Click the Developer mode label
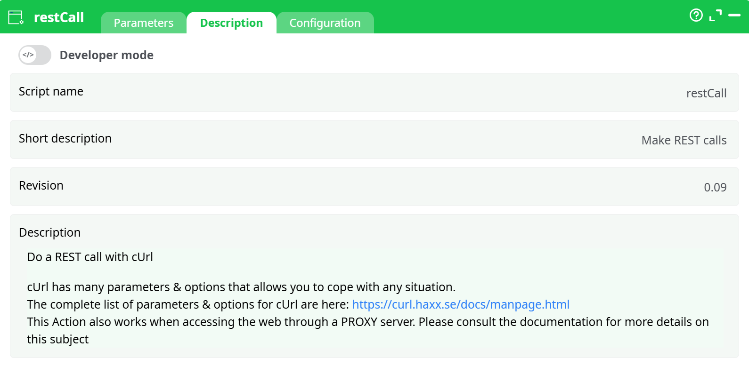Screen dimensions: 749x366 pos(106,55)
